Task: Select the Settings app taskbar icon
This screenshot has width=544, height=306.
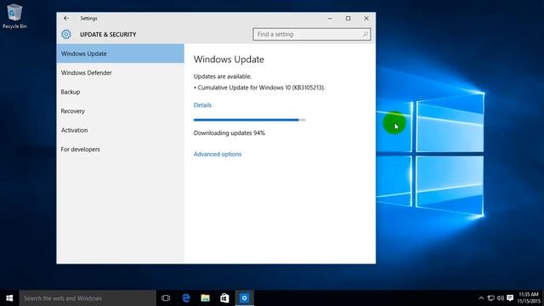Action: [244, 298]
